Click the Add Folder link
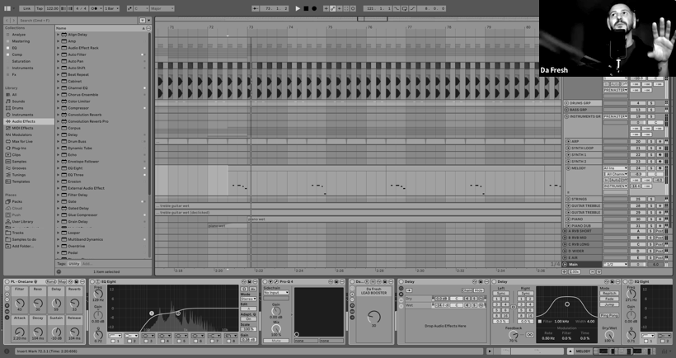The height and width of the screenshot is (358, 676). click(22, 246)
